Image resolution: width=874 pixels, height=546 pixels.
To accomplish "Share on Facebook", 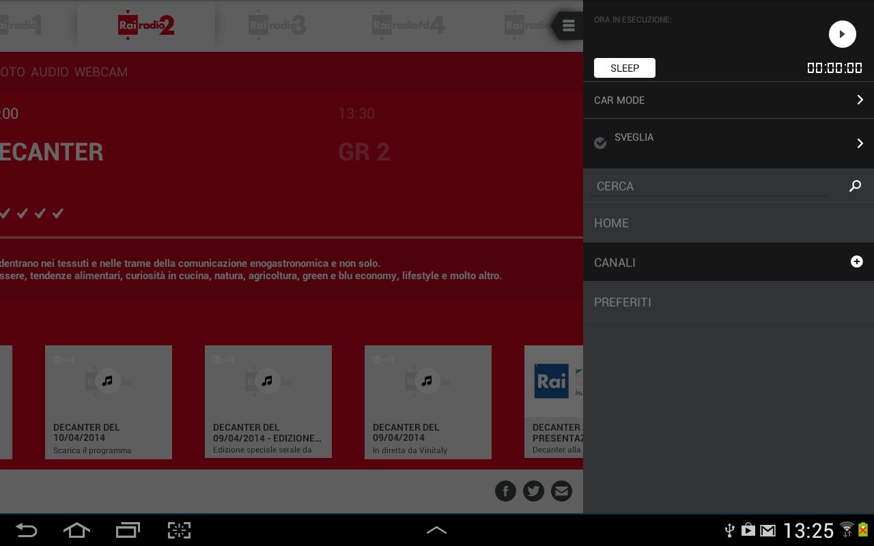I will [x=505, y=491].
